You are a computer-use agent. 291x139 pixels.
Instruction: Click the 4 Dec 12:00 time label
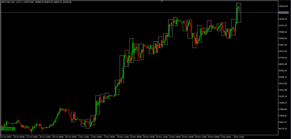(x=238, y=137)
